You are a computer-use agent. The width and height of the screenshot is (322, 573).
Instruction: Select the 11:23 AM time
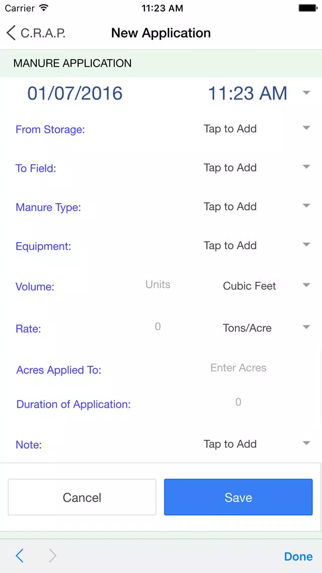pyautogui.click(x=247, y=93)
